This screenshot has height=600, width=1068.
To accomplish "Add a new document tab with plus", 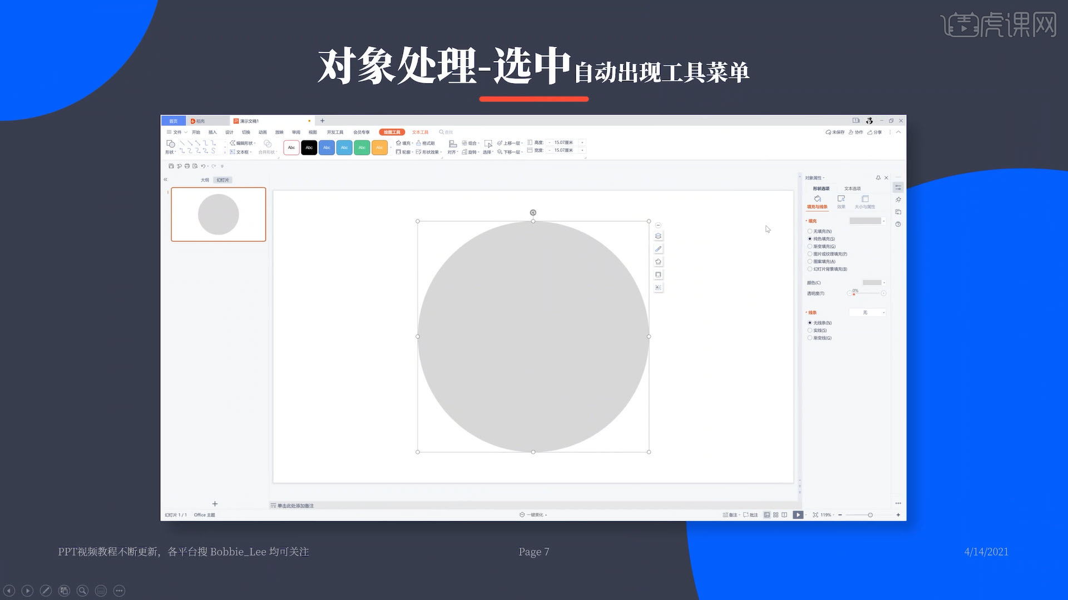I will pyautogui.click(x=322, y=121).
